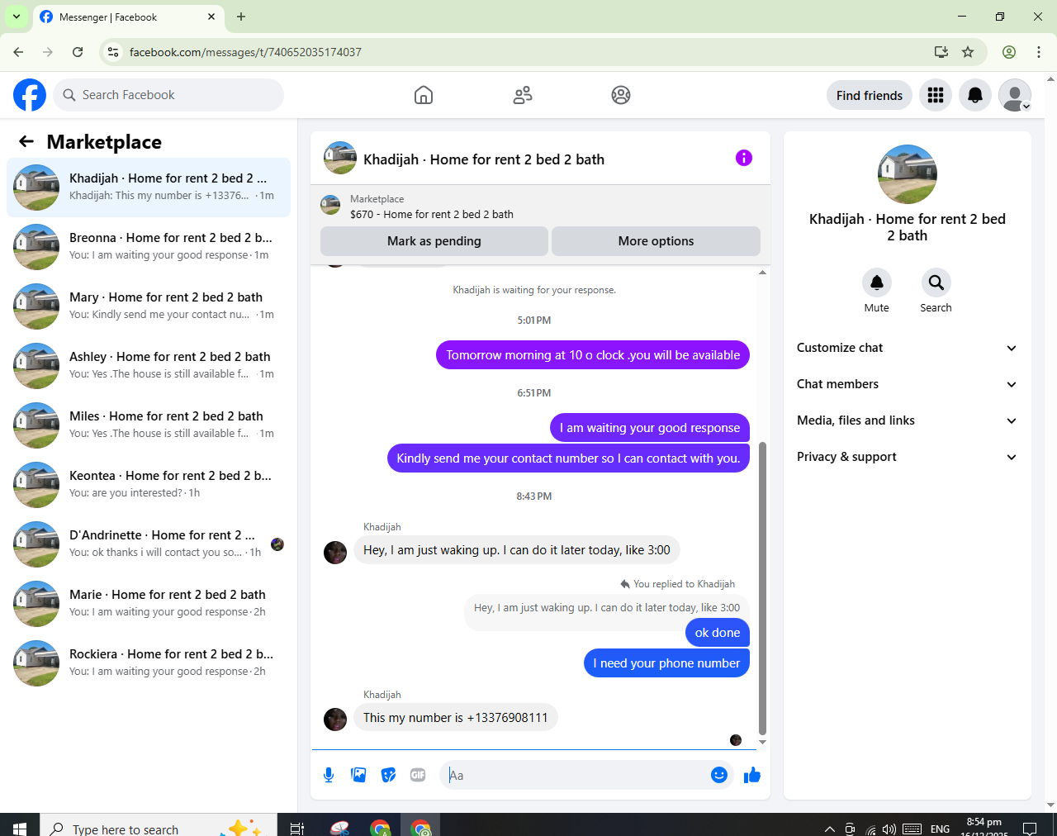Screen dimensions: 1057x836
Task: Open the notifications bell
Action: point(975,95)
